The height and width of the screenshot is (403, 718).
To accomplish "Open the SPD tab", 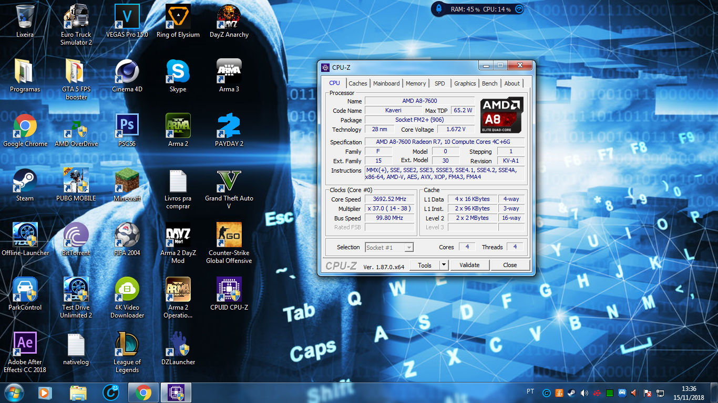I will pyautogui.click(x=440, y=83).
